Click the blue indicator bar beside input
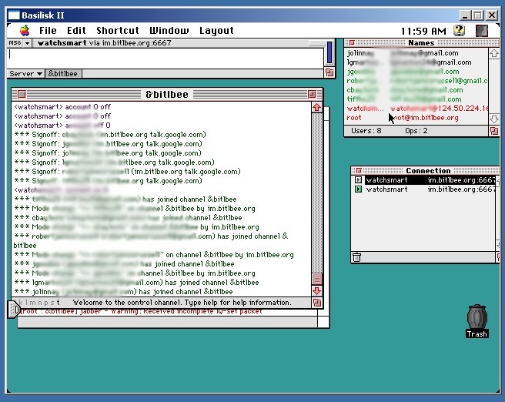Image resolution: width=505 pixels, height=402 pixels. pyautogui.click(x=329, y=52)
